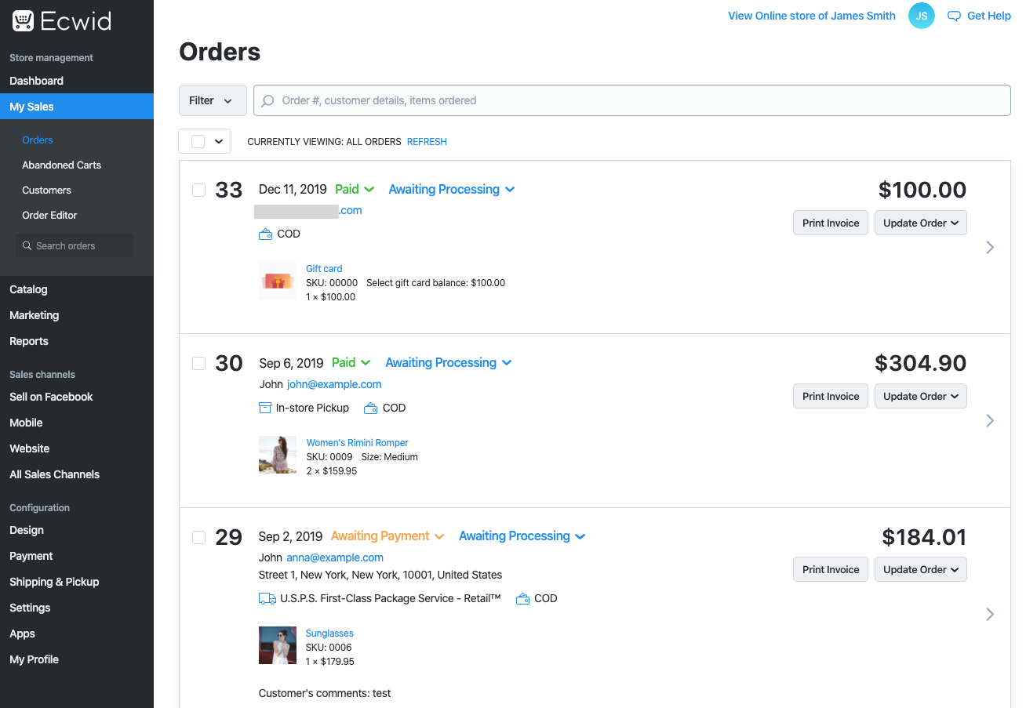Expand the Filter dropdown

point(213,100)
